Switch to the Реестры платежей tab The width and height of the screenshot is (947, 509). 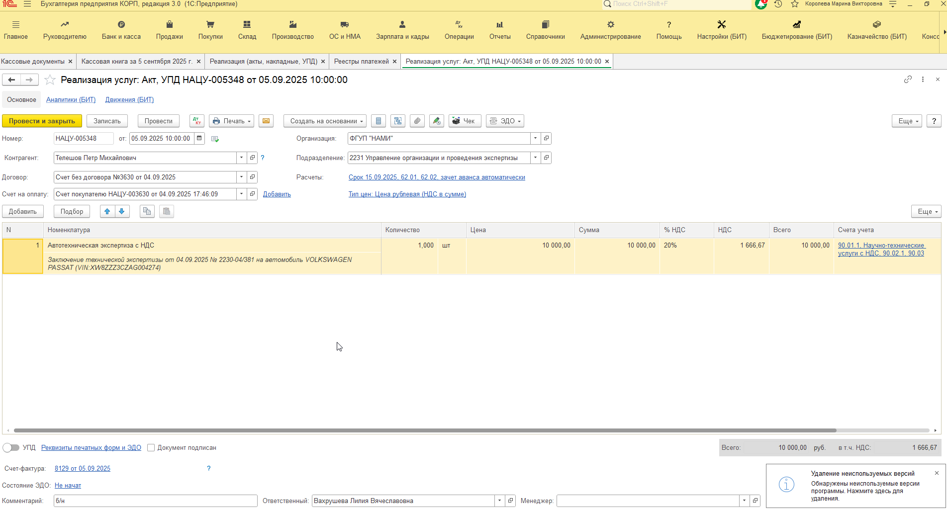coord(362,61)
